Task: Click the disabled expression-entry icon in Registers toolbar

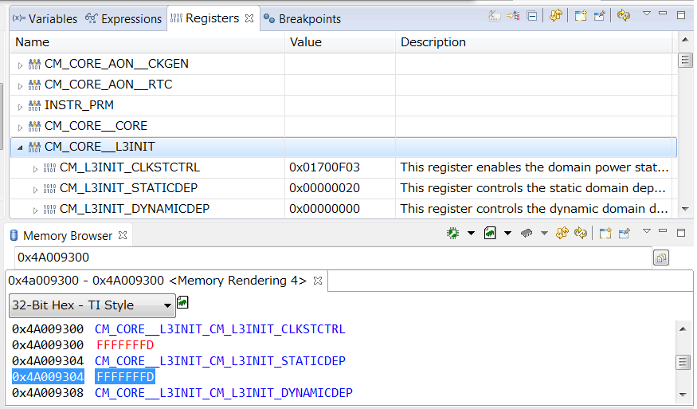Action: pos(494,16)
